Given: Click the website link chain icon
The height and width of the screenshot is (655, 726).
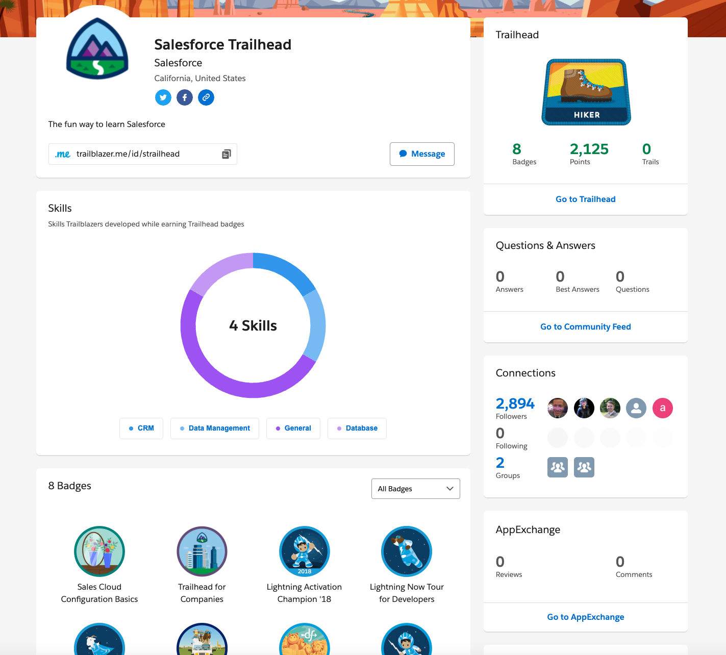Looking at the screenshot, I should [x=206, y=97].
